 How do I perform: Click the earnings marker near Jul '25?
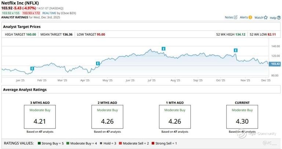tap(163, 49)
